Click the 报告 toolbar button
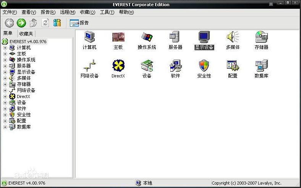The width and height of the screenshot is (301, 188). (x=79, y=23)
